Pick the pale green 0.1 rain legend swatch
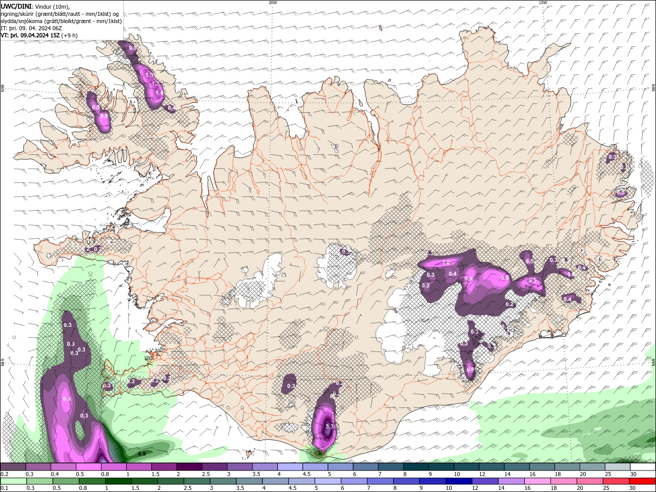The height and width of the screenshot is (492, 656). [x=13, y=481]
